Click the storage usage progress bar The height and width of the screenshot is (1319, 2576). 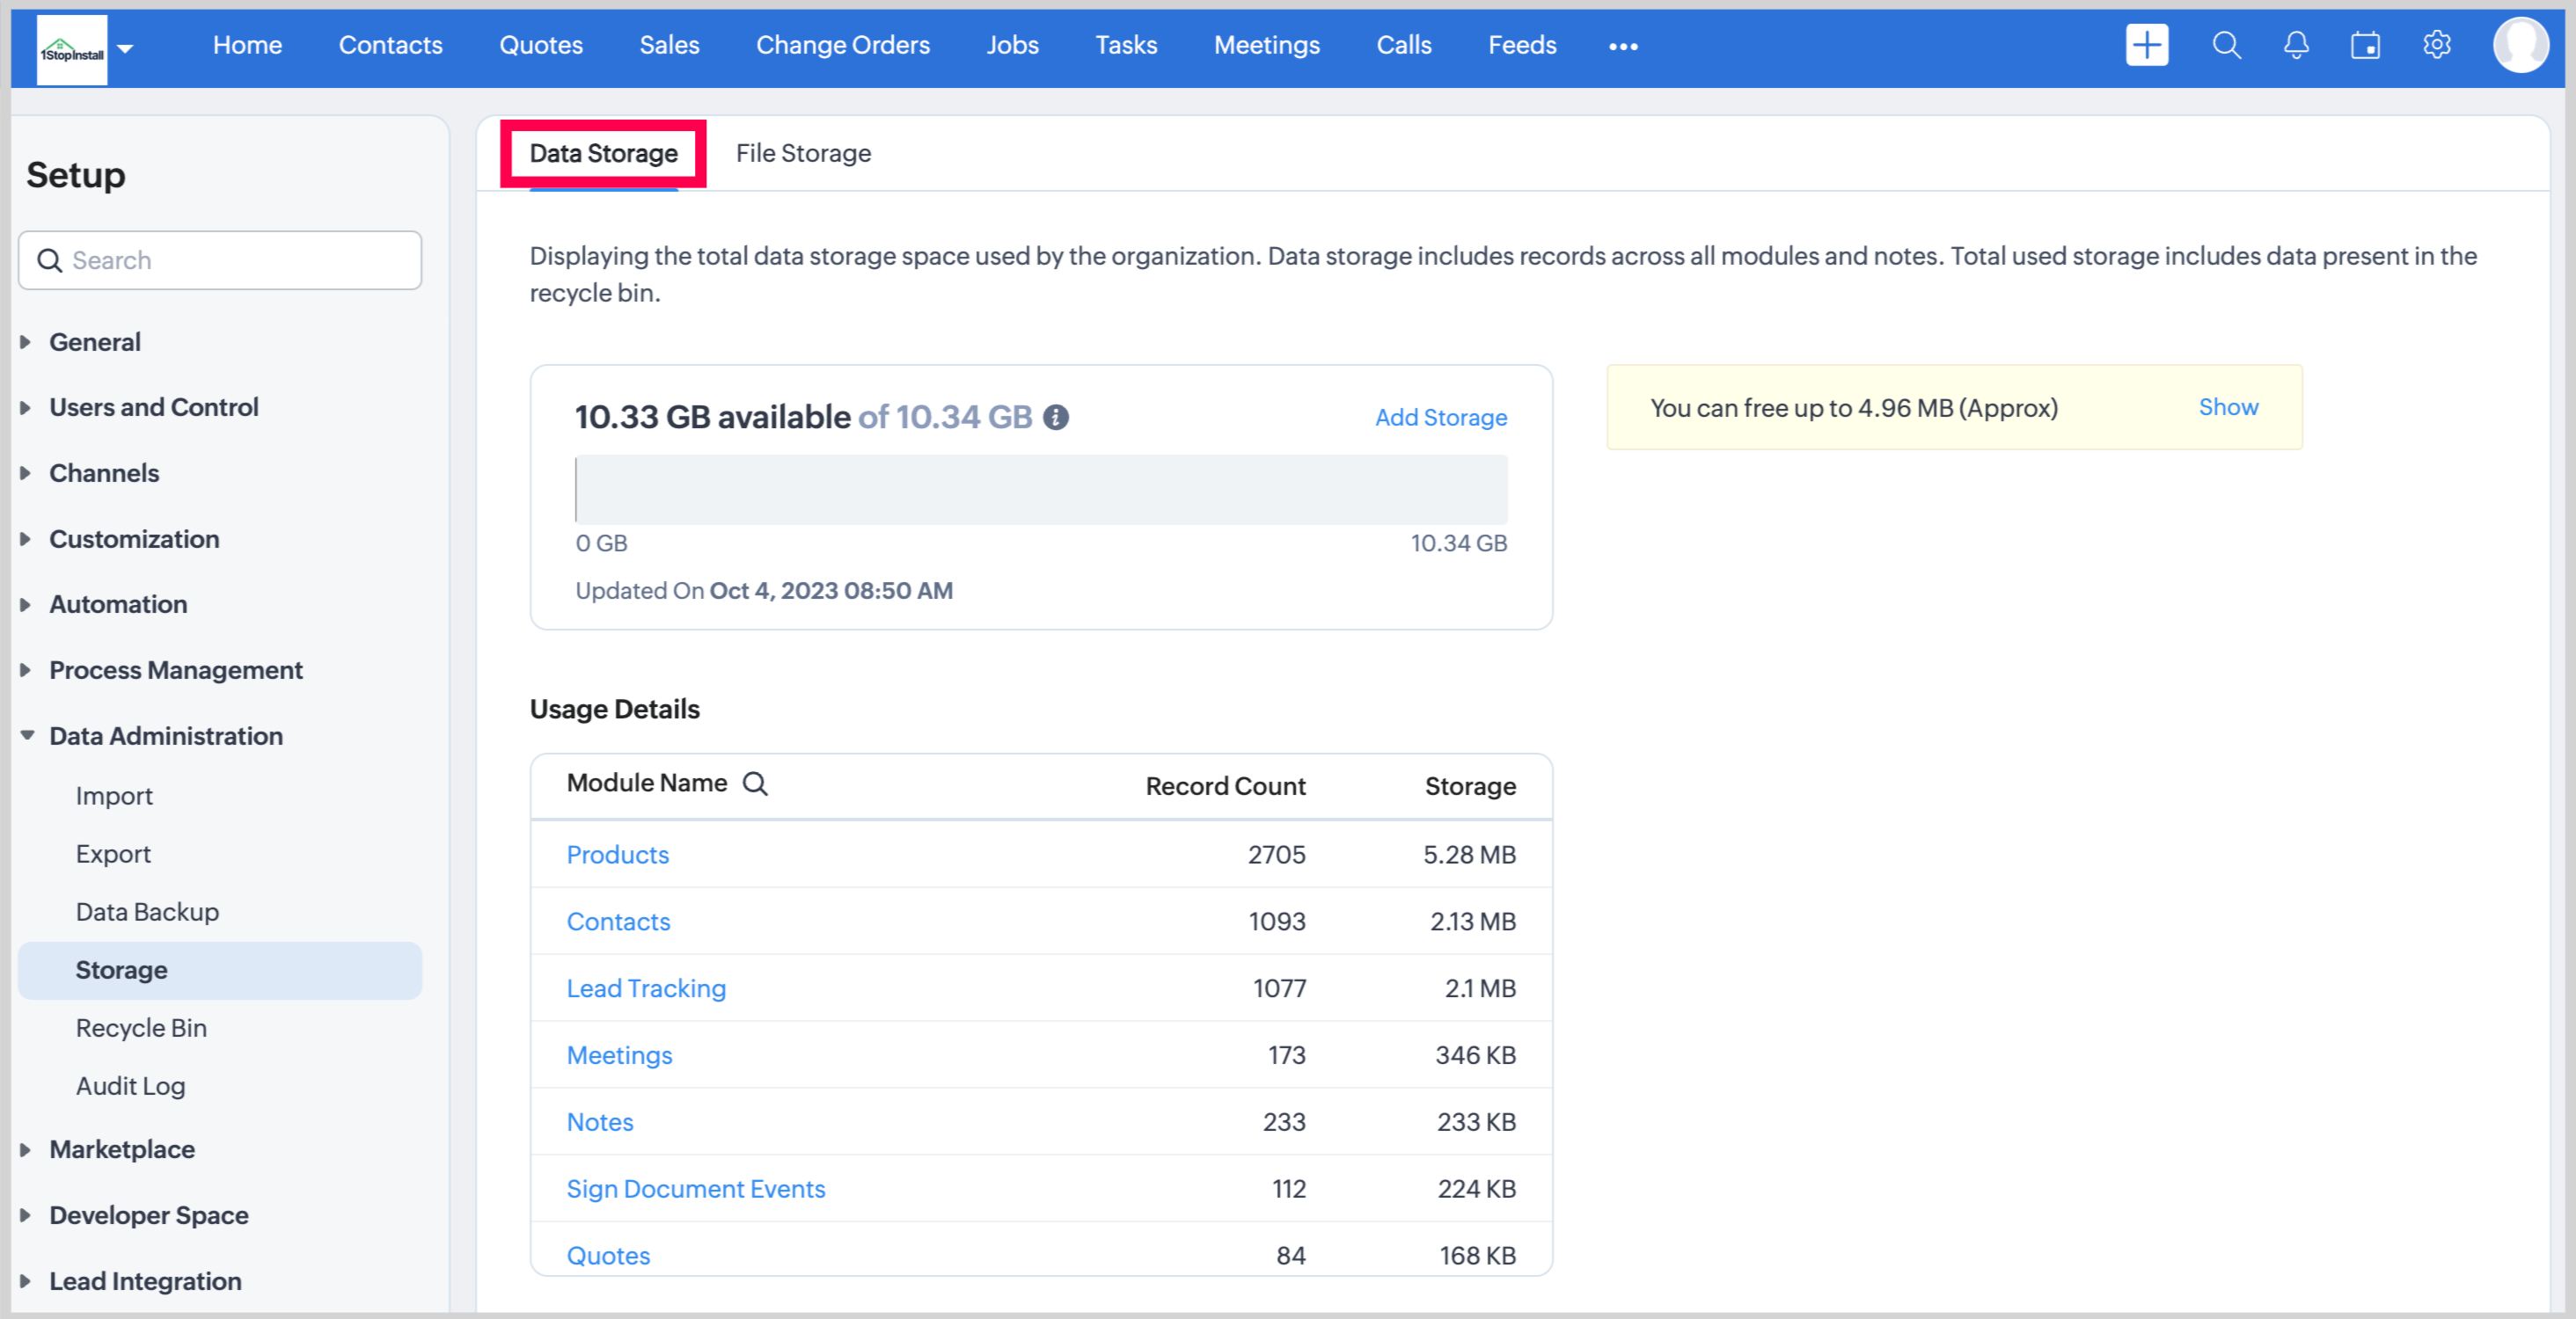(x=1040, y=490)
